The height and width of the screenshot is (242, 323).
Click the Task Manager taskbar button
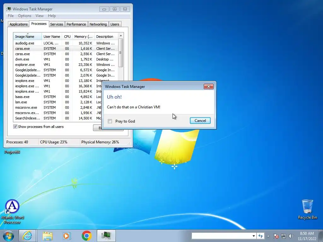click(x=106, y=236)
